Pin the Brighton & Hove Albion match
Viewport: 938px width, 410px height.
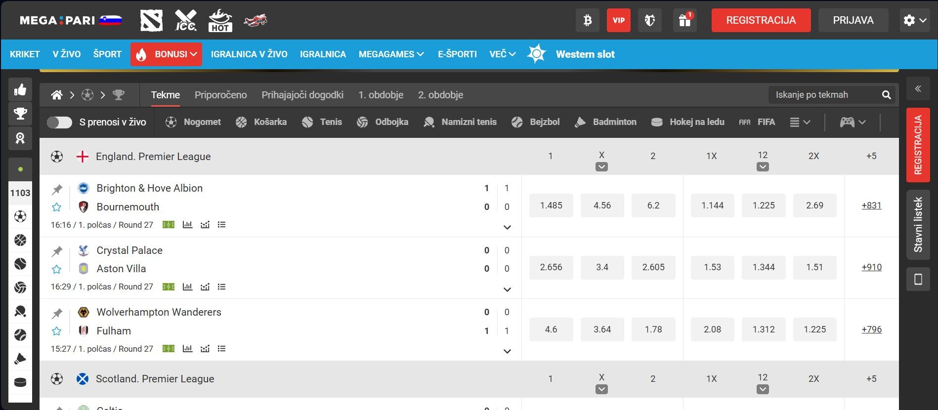pyautogui.click(x=57, y=189)
